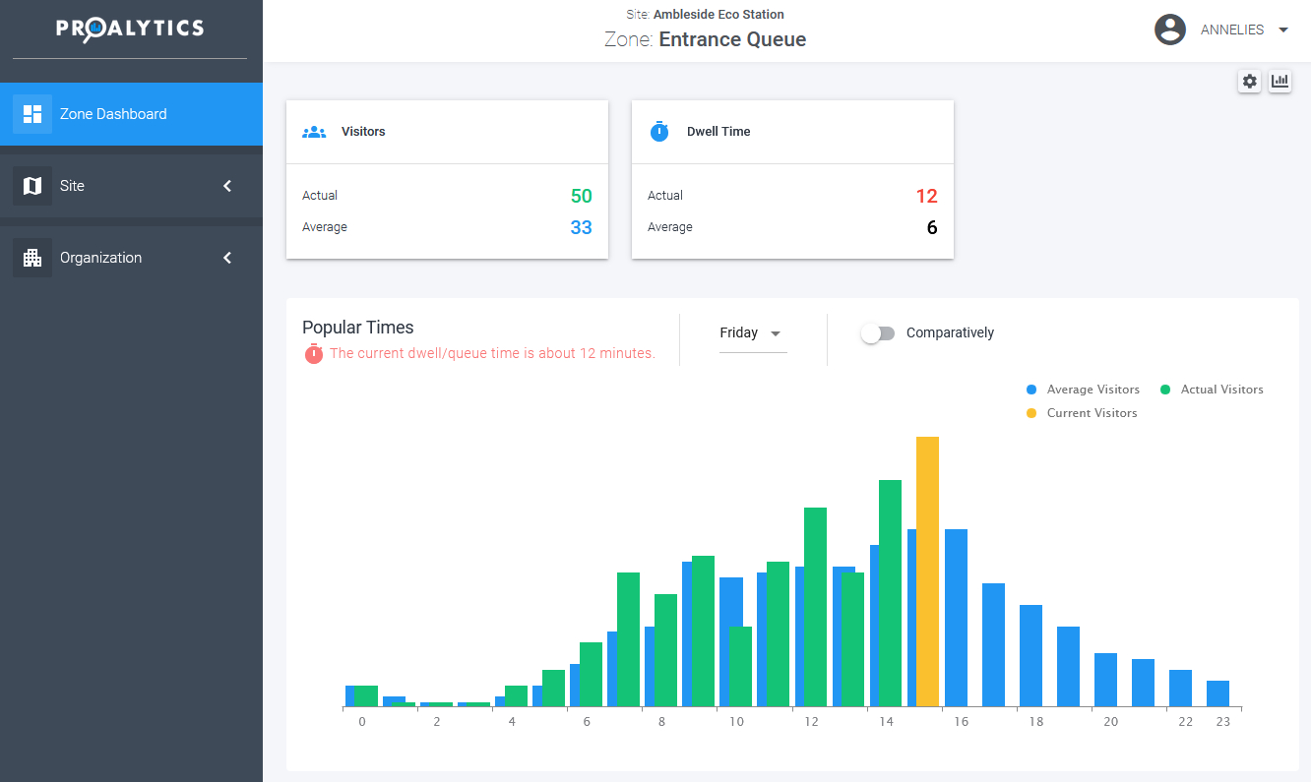Click the green actual bar at hour 12
Screen dimensions: 1311x782
[815, 607]
